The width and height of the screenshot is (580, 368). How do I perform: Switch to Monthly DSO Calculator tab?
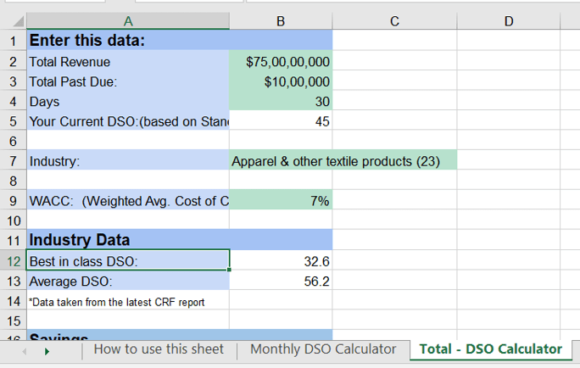(x=323, y=349)
